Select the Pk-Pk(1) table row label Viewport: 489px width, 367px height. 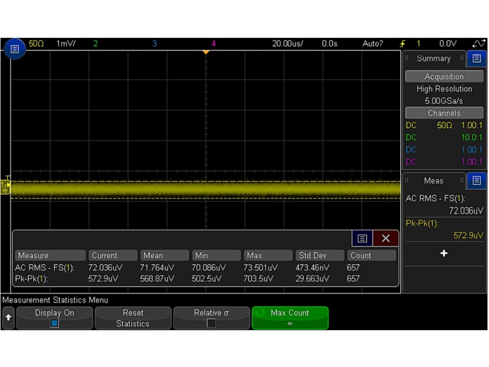(x=31, y=279)
